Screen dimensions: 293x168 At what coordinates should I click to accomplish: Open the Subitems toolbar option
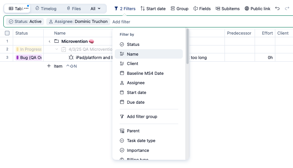[228, 8]
